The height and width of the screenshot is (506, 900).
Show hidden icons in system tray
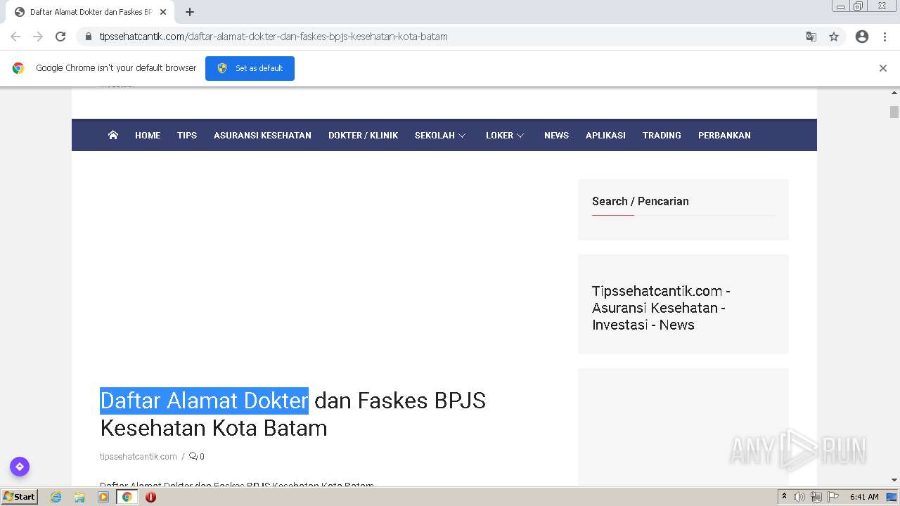click(784, 497)
